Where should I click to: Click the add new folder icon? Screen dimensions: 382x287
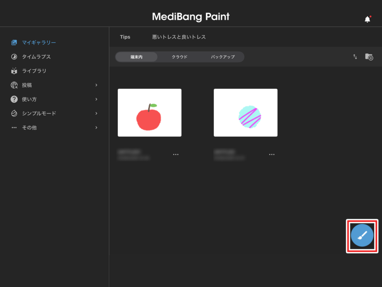[x=369, y=57]
